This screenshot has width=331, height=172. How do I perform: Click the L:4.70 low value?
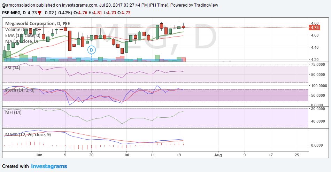109,13
